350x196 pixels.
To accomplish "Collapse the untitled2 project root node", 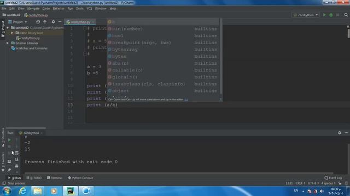I will (8, 28).
